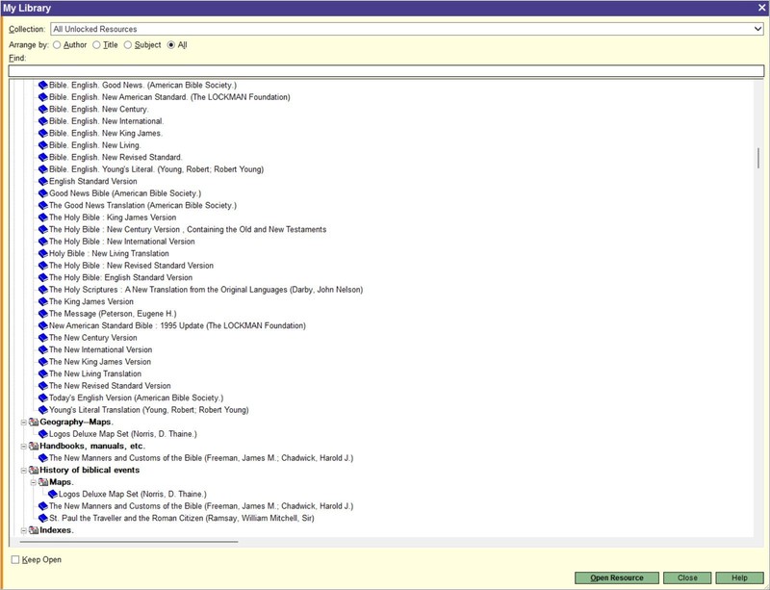
Task: Open Help for My Library
Action: (739, 577)
